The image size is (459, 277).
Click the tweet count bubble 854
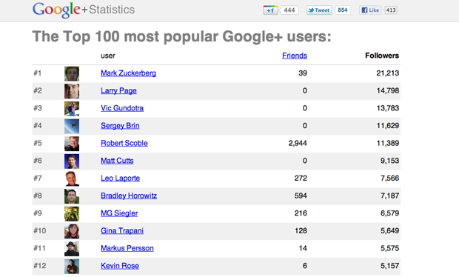[342, 10]
